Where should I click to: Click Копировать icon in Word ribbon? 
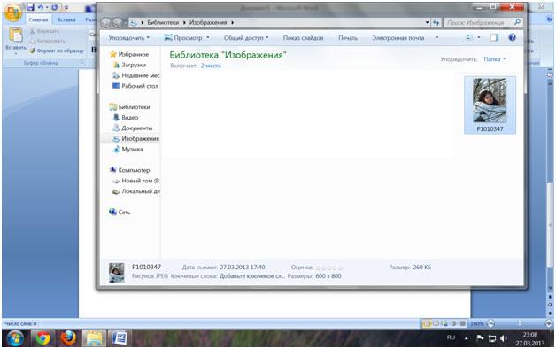32,41
